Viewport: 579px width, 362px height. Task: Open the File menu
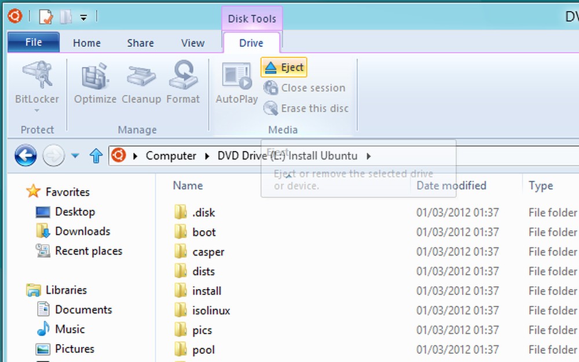point(33,42)
